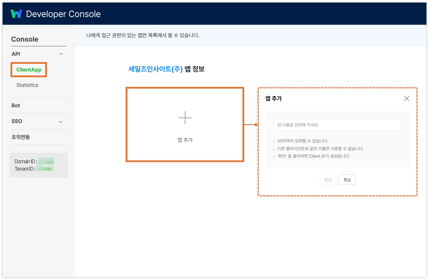Click the Developer Console logo icon
Screen dimensions: 429x280
(16, 14)
